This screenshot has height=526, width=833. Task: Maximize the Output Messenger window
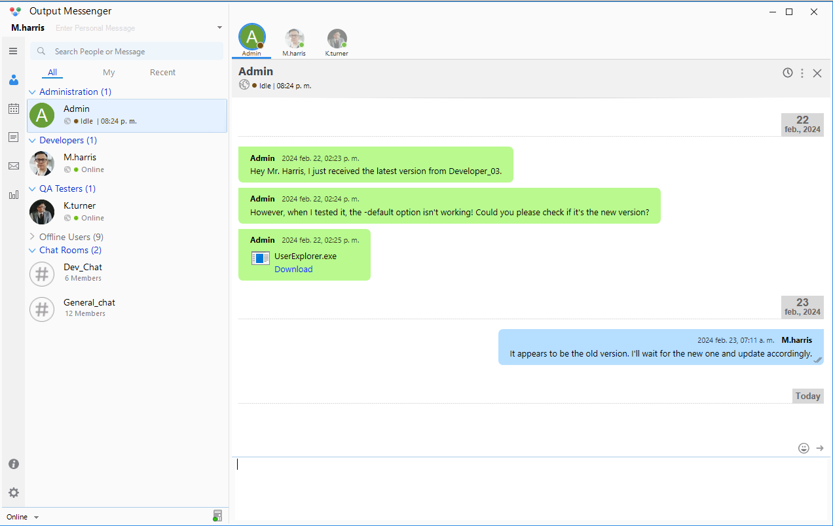789,12
